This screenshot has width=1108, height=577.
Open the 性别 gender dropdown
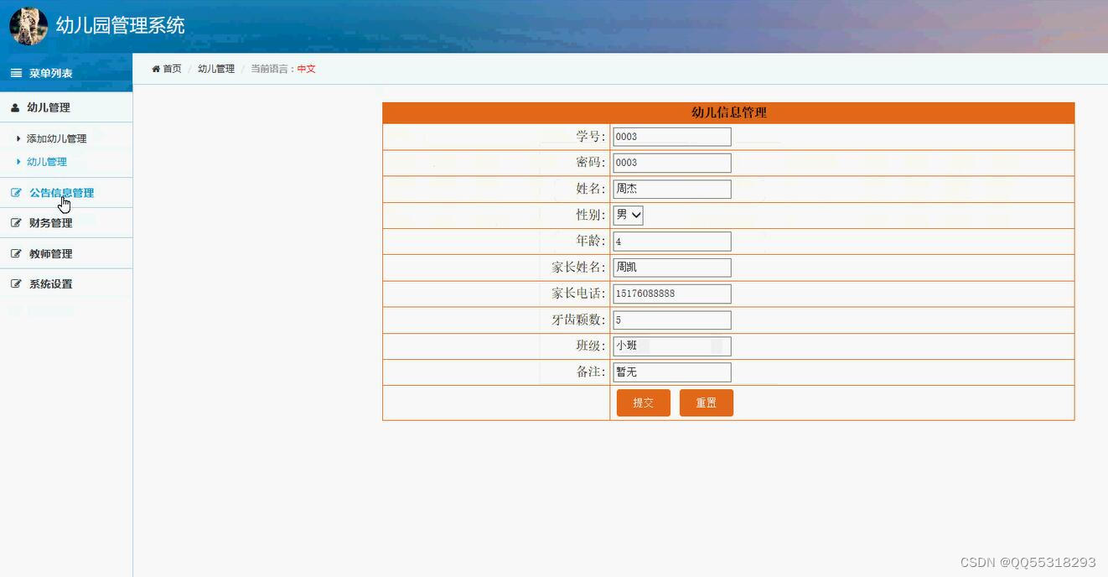click(x=629, y=215)
